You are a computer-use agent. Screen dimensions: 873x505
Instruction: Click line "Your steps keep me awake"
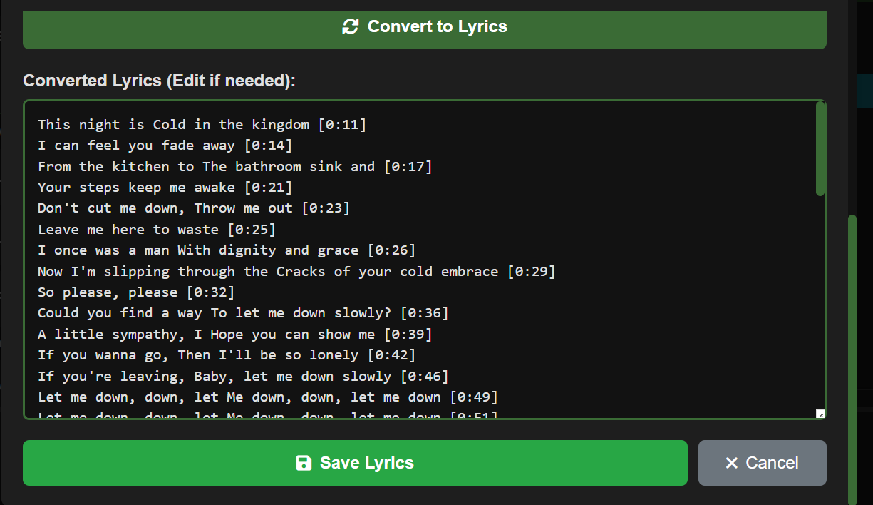165,188
